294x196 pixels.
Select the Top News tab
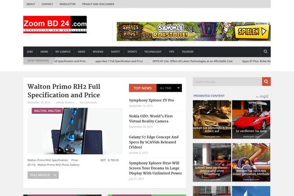(143, 88)
